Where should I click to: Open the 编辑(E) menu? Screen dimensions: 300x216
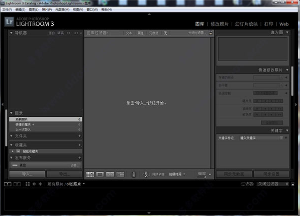[20, 10]
